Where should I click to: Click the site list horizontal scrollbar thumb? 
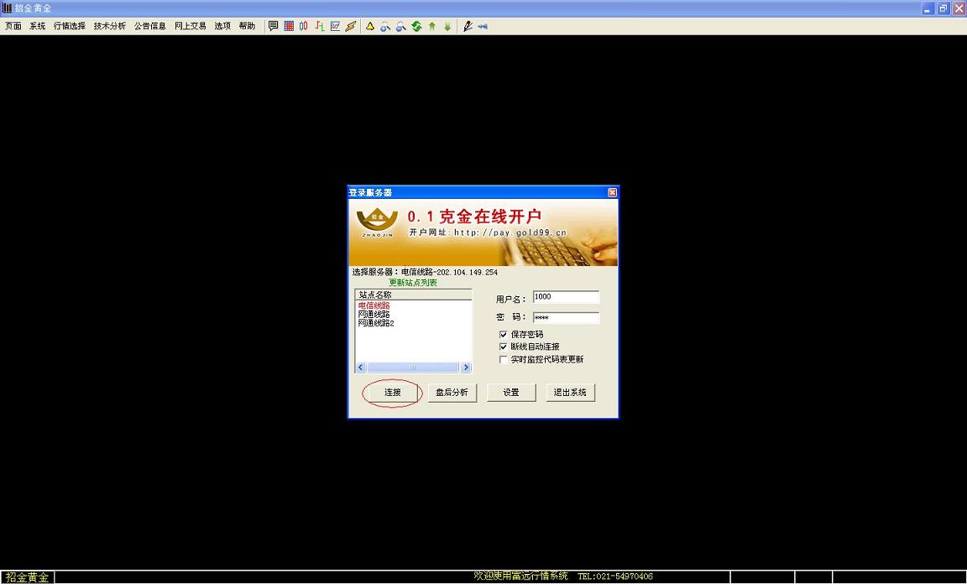point(413,368)
